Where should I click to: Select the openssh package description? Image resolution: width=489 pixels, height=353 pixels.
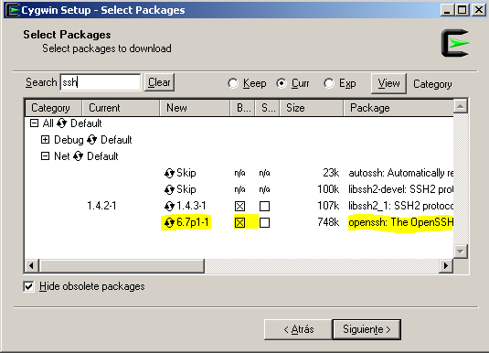pos(400,222)
